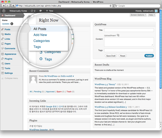Filter comments by Approved

pyautogui.click(x=50, y=92)
